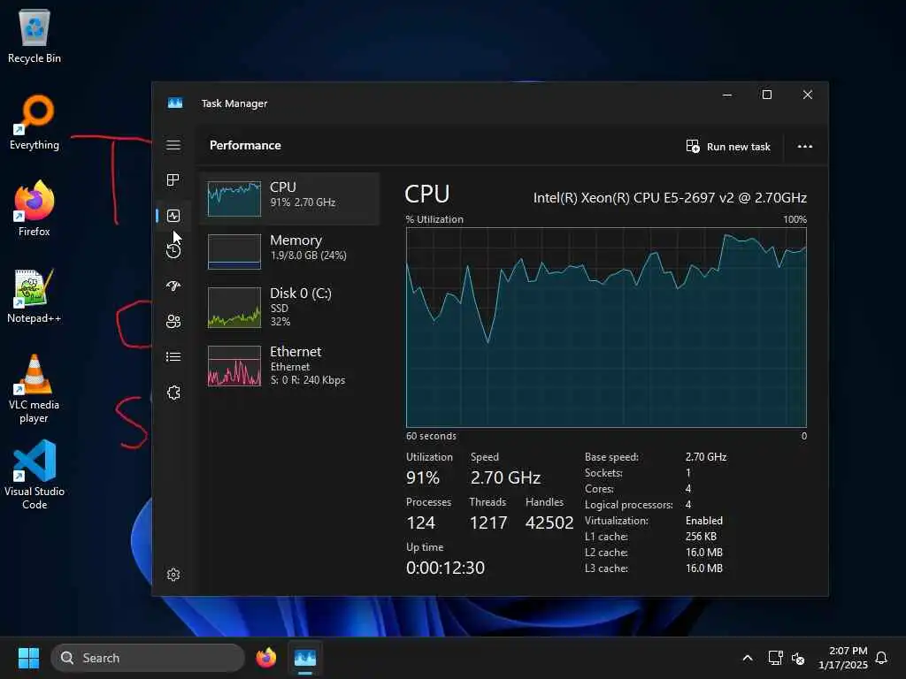The height and width of the screenshot is (679, 906).
Task: Select the Notepad++ desktop shortcut
Action: 35,296
